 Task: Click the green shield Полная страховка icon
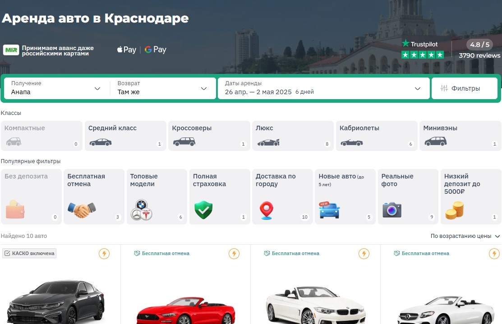pos(203,210)
